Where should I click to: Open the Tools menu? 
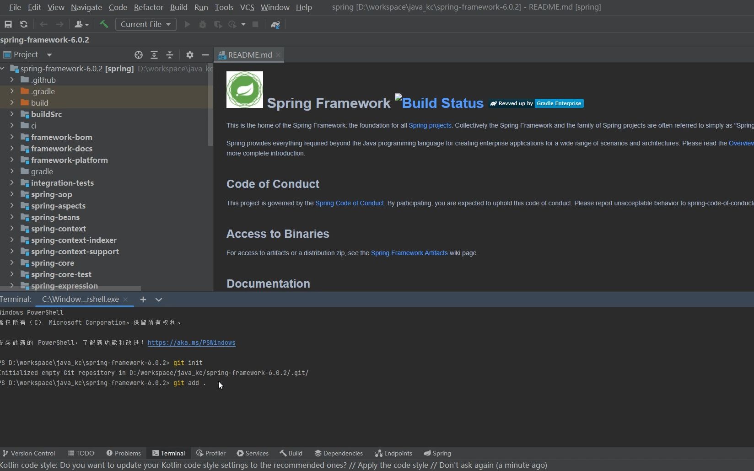[224, 7]
